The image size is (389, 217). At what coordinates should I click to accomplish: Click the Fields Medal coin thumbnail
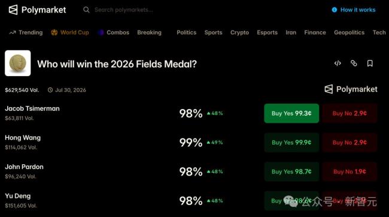[17, 63]
